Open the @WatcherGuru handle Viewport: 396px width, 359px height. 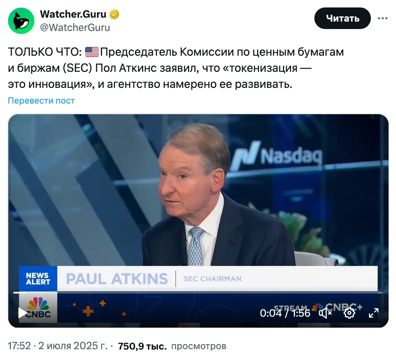[75, 27]
